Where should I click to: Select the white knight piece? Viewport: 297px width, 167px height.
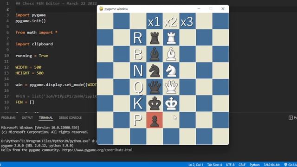pyautogui.click(x=171, y=71)
